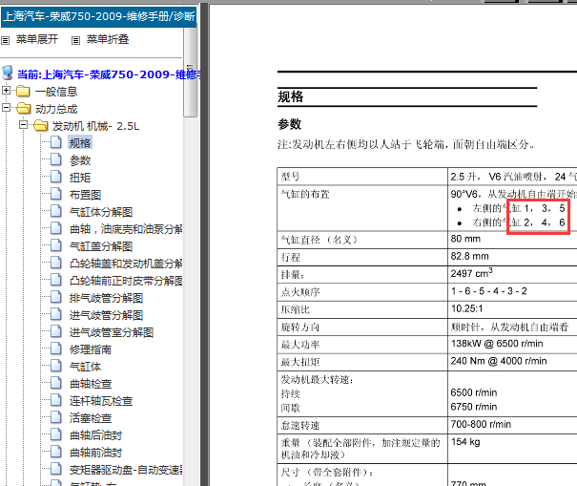The image size is (577, 486).
Task: Click the page icon beside 气缸体分解图
Action: click(x=56, y=211)
